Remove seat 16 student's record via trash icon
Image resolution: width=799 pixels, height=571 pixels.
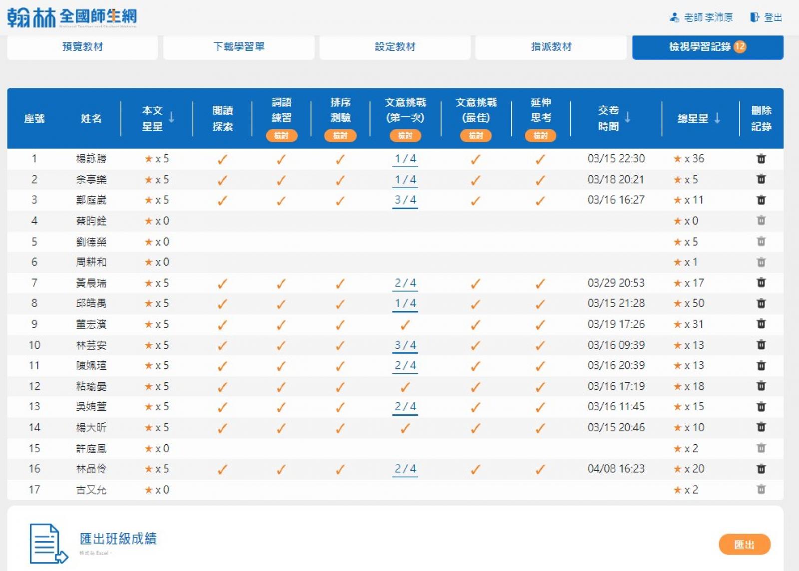(x=761, y=469)
